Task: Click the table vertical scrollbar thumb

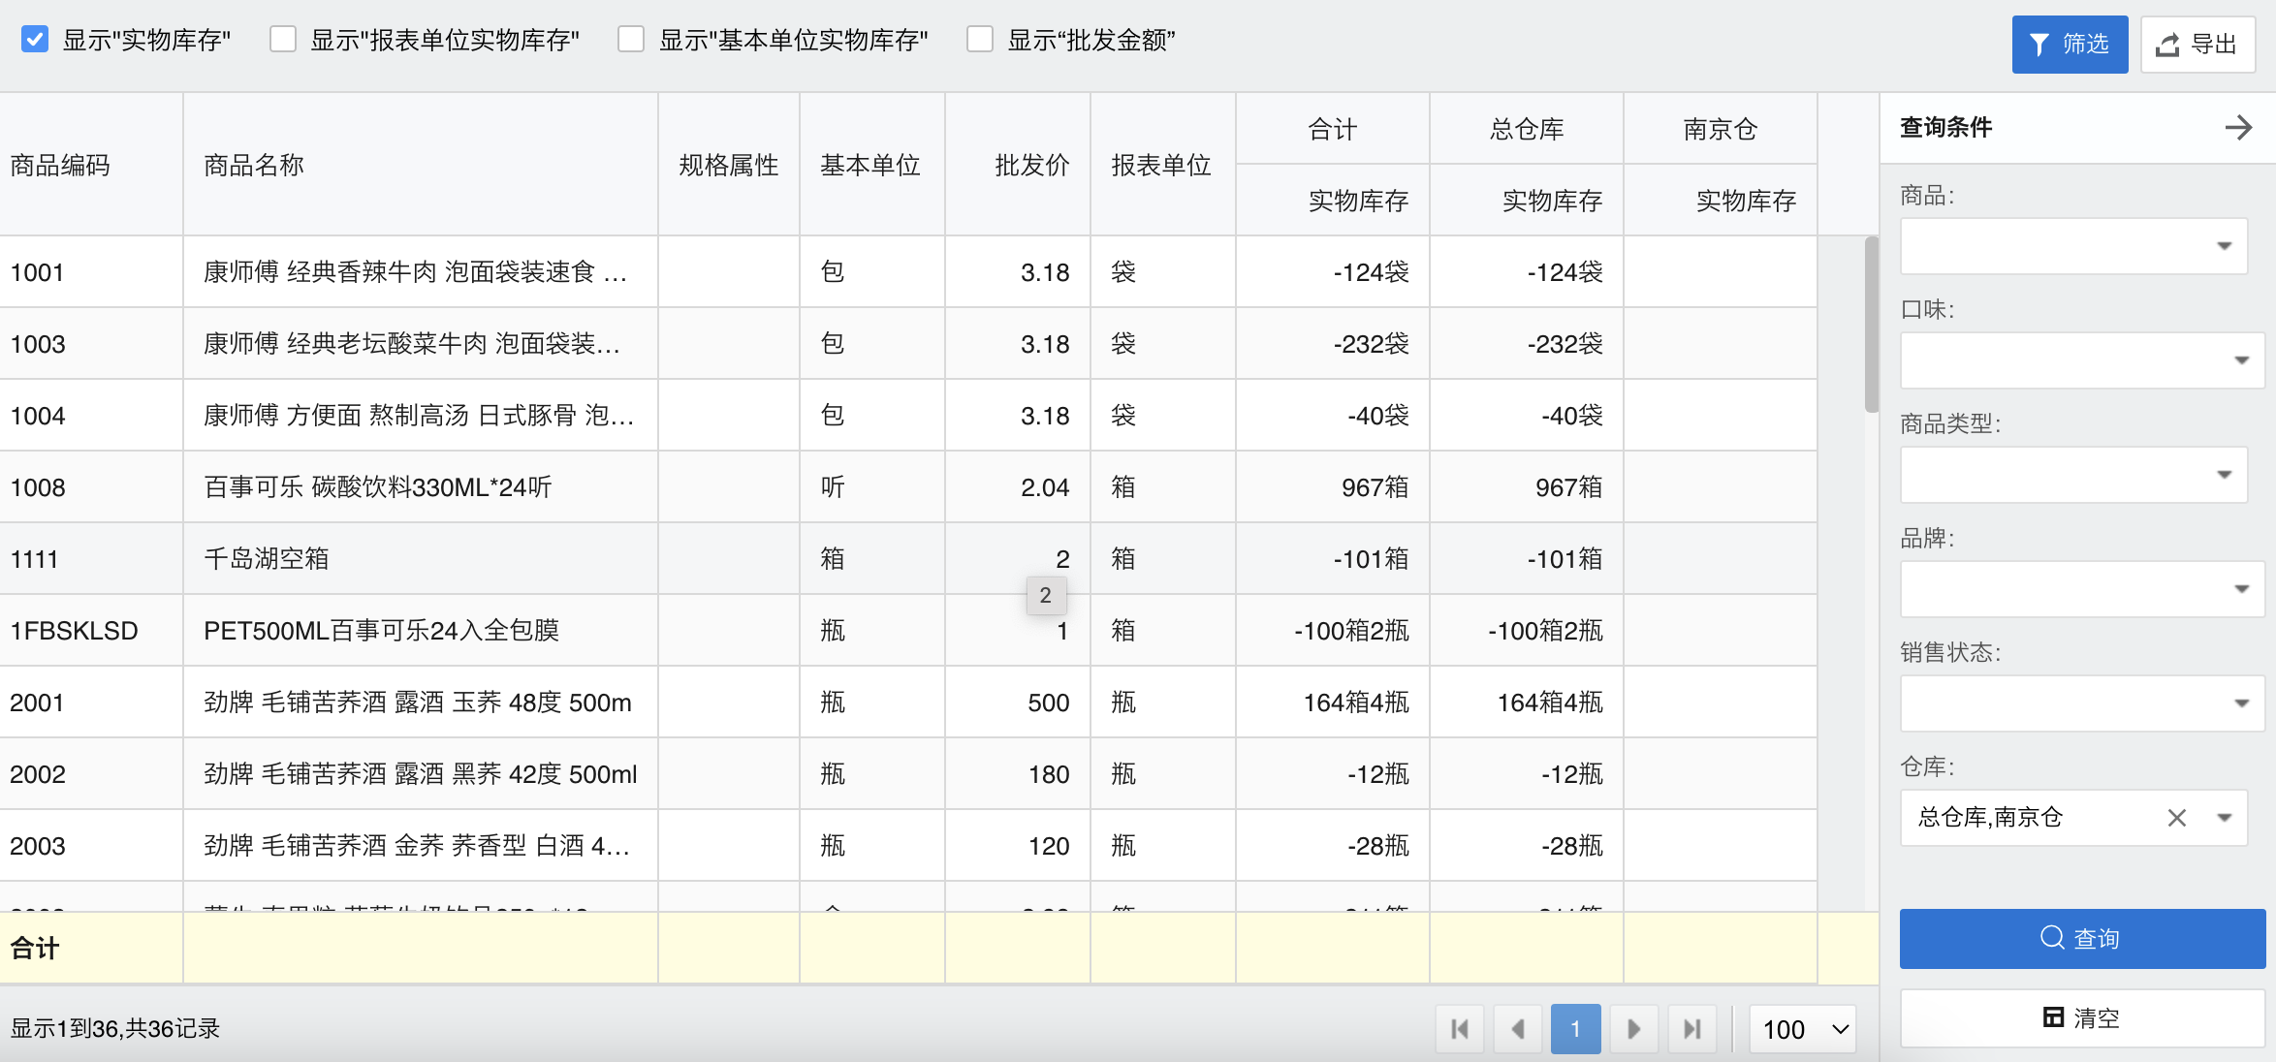Action: (x=1872, y=325)
